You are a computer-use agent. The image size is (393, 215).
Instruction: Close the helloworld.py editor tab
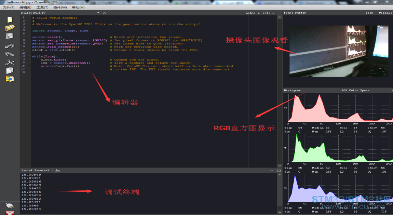click(x=105, y=13)
